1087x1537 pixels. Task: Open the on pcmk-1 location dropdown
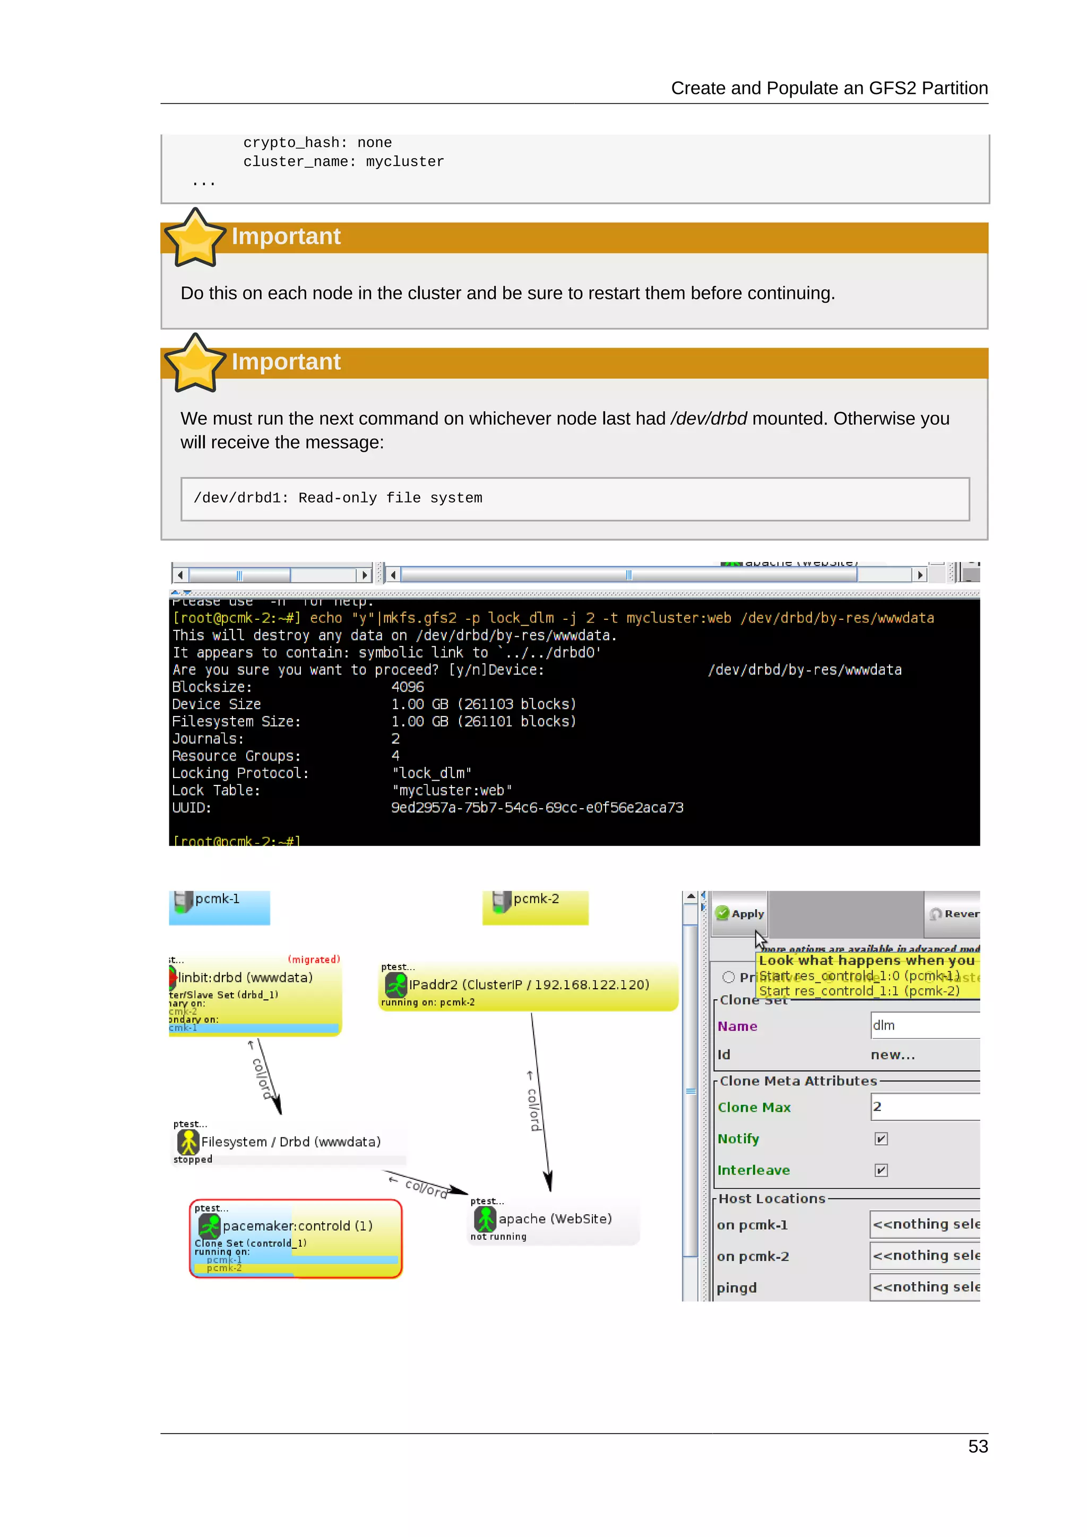tap(925, 1224)
